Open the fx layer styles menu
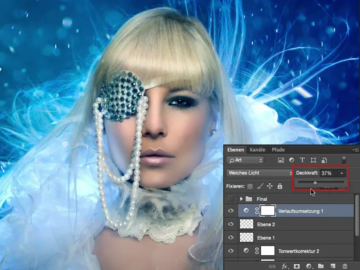Screen dimensions: 360x270 (285, 266)
